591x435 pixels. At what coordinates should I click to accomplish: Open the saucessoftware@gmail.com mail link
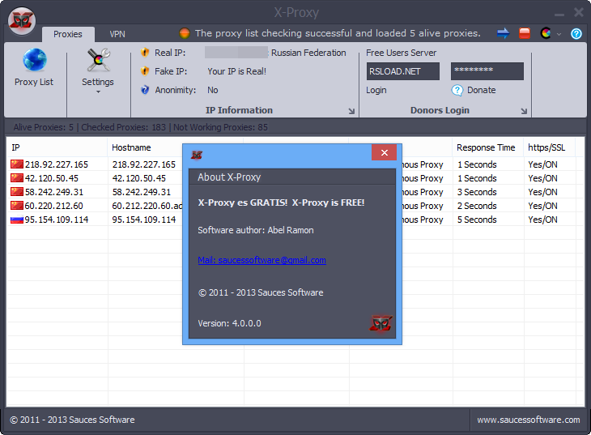[x=262, y=260]
